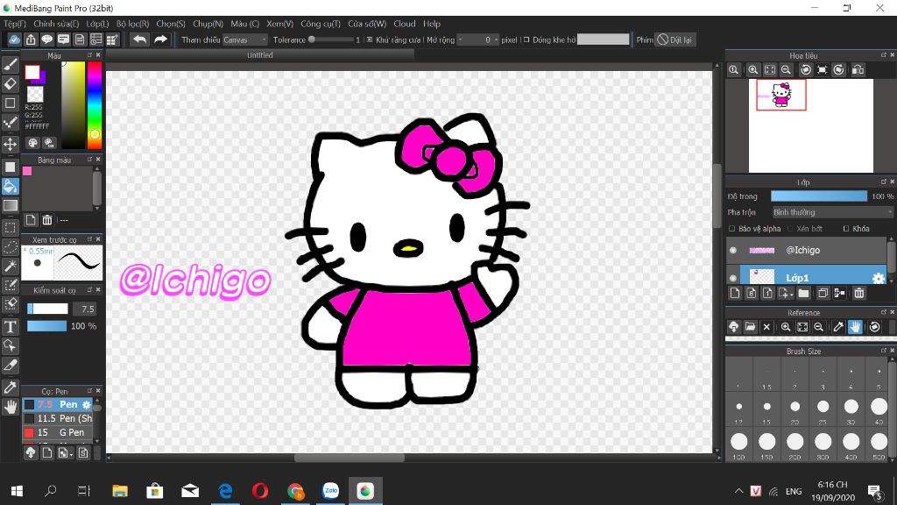Hide the @Ichigo layer visibility
Viewport: 897px width, 505px height.
(x=733, y=251)
